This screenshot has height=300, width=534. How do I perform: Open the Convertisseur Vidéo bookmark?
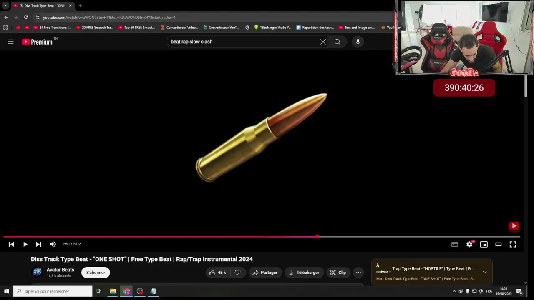pyautogui.click(x=179, y=27)
